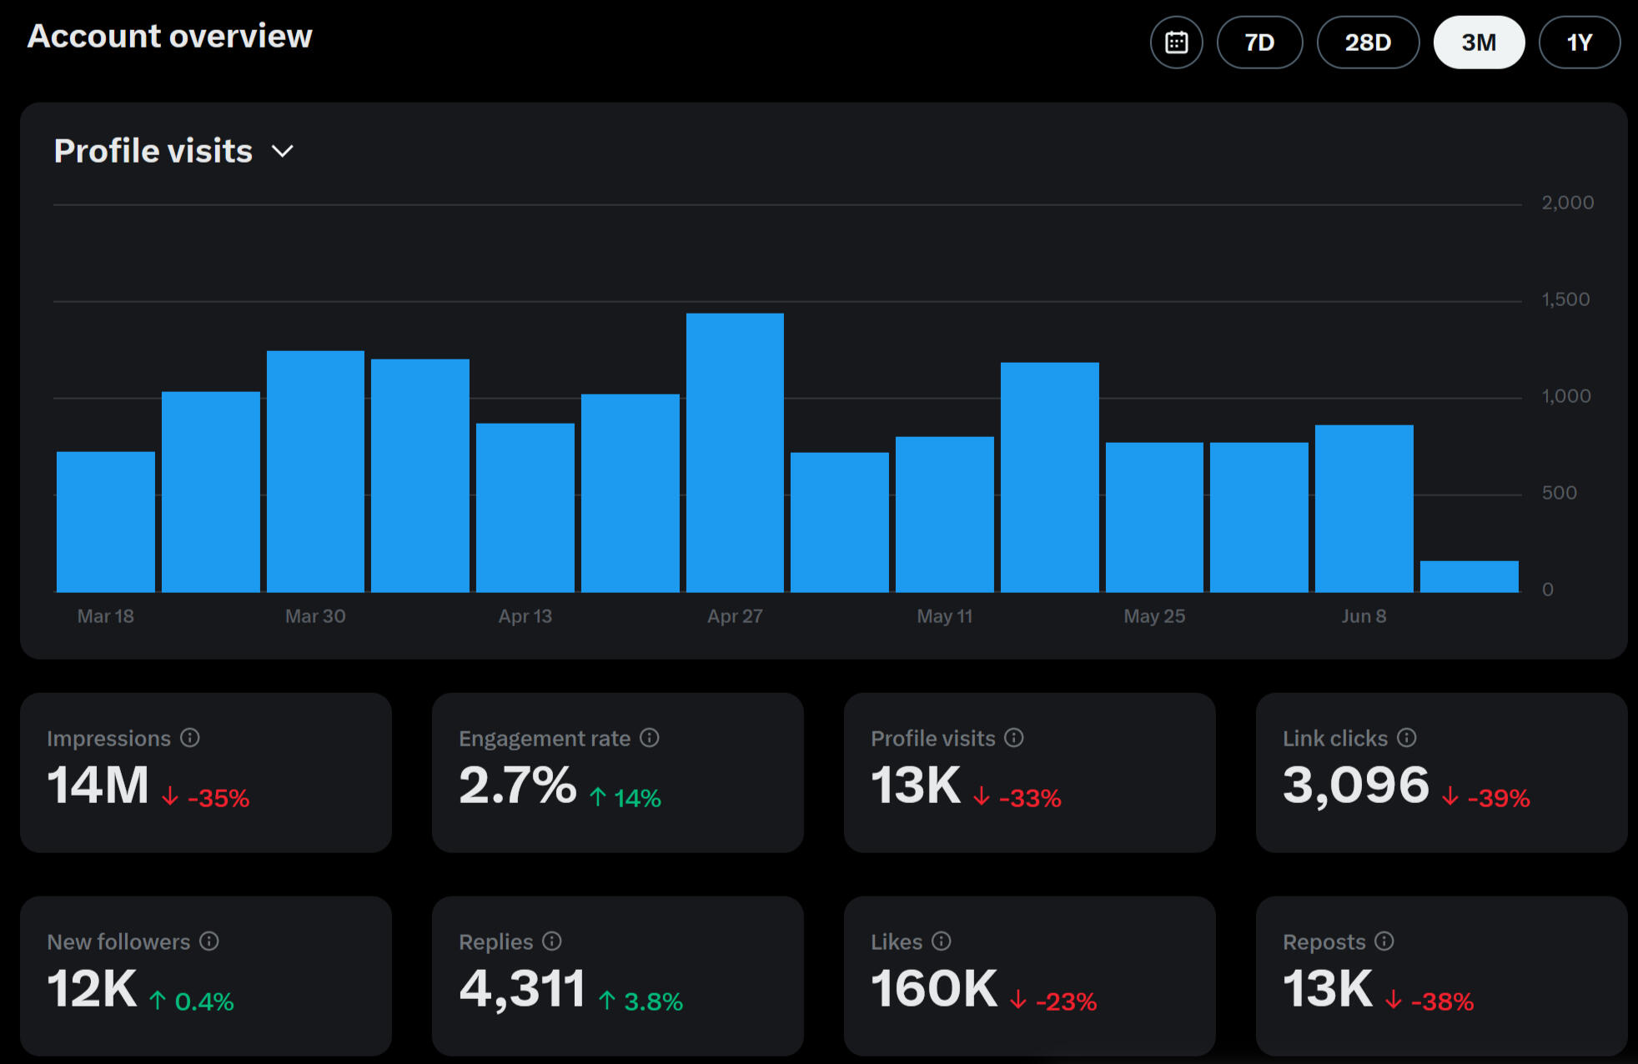1638x1064 pixels.
Task: Expand the chart metric dropdown chevron
Action: pos(283,152)
